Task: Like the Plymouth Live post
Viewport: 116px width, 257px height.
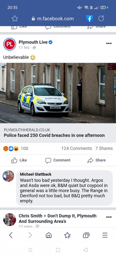Action: click(19, 160)
